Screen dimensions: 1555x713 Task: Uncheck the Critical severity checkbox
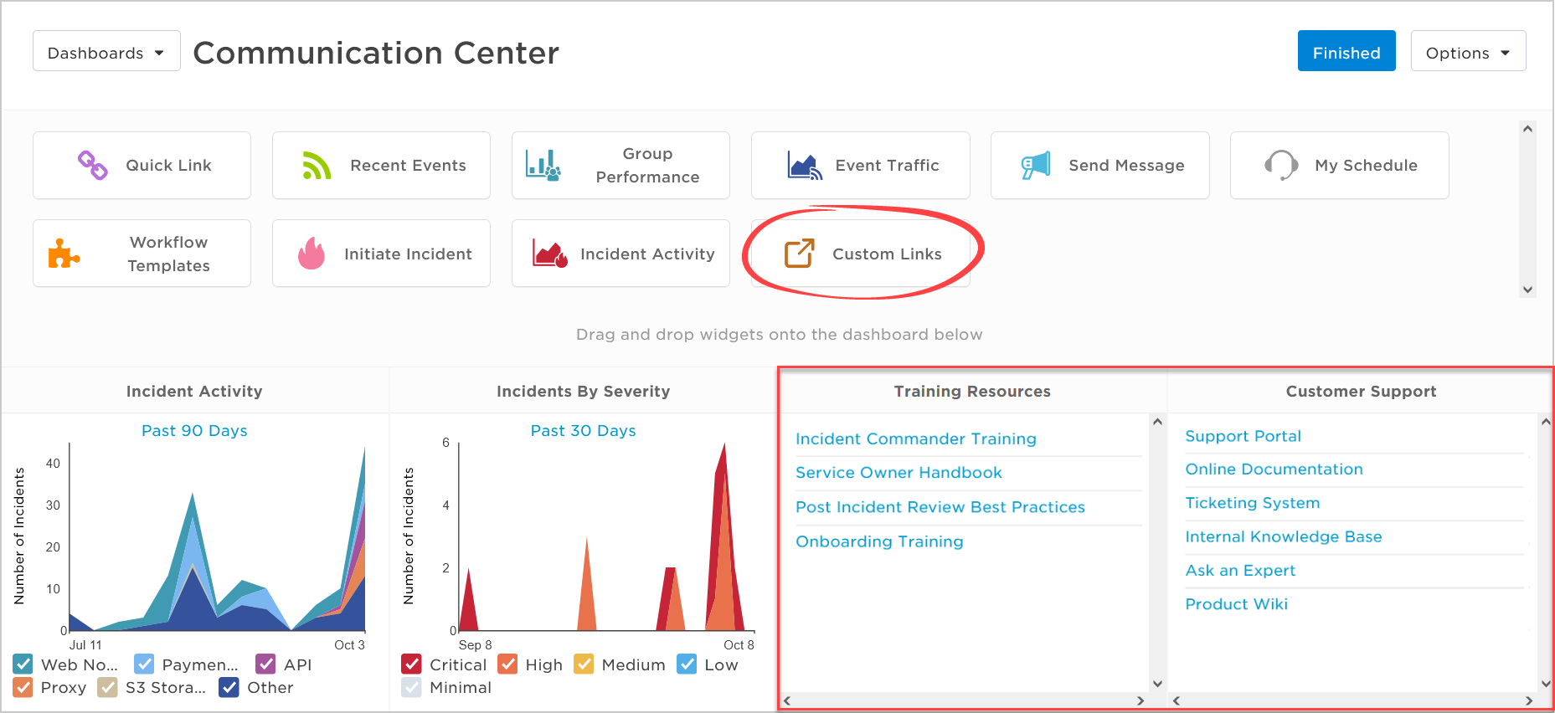411,664
